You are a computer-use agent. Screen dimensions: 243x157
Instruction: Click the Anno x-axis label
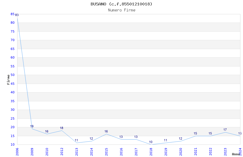236,154
